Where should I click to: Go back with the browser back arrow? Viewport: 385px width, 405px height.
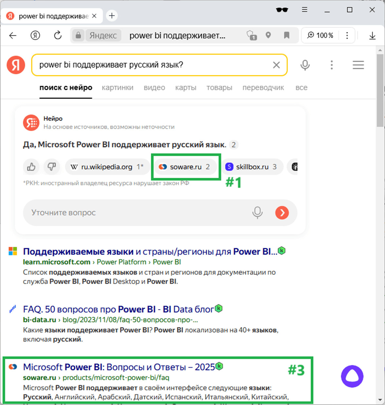pos(13,35)
